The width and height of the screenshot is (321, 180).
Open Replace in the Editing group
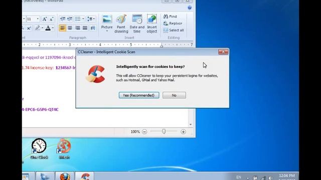[x=173, y=23]
